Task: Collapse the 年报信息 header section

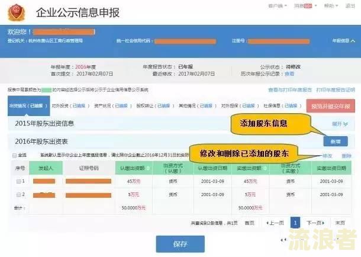Action: (343, 41)
